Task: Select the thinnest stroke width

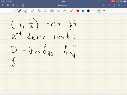Action: (x=94, y=11)
